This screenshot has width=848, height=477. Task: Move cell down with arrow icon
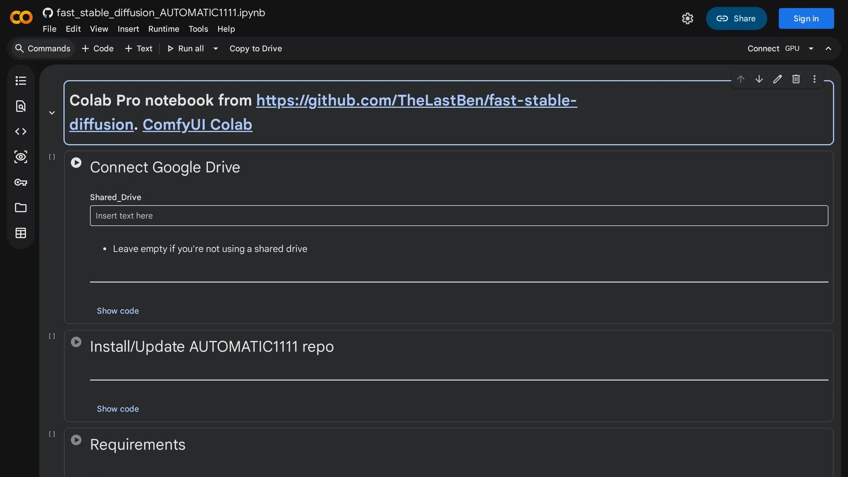click(759, 79)
